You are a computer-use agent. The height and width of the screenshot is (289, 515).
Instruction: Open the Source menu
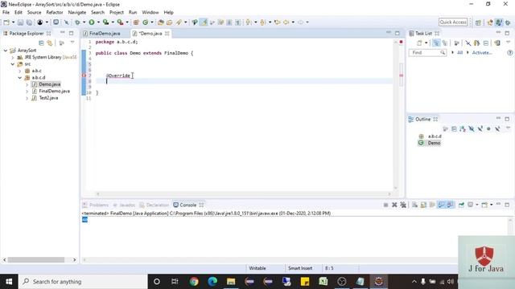(34, 12)
